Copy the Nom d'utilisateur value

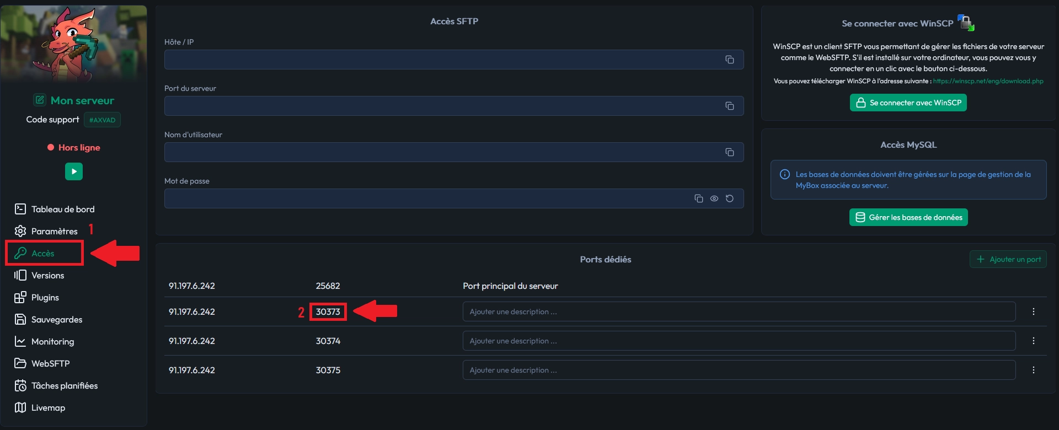point(729,152)
